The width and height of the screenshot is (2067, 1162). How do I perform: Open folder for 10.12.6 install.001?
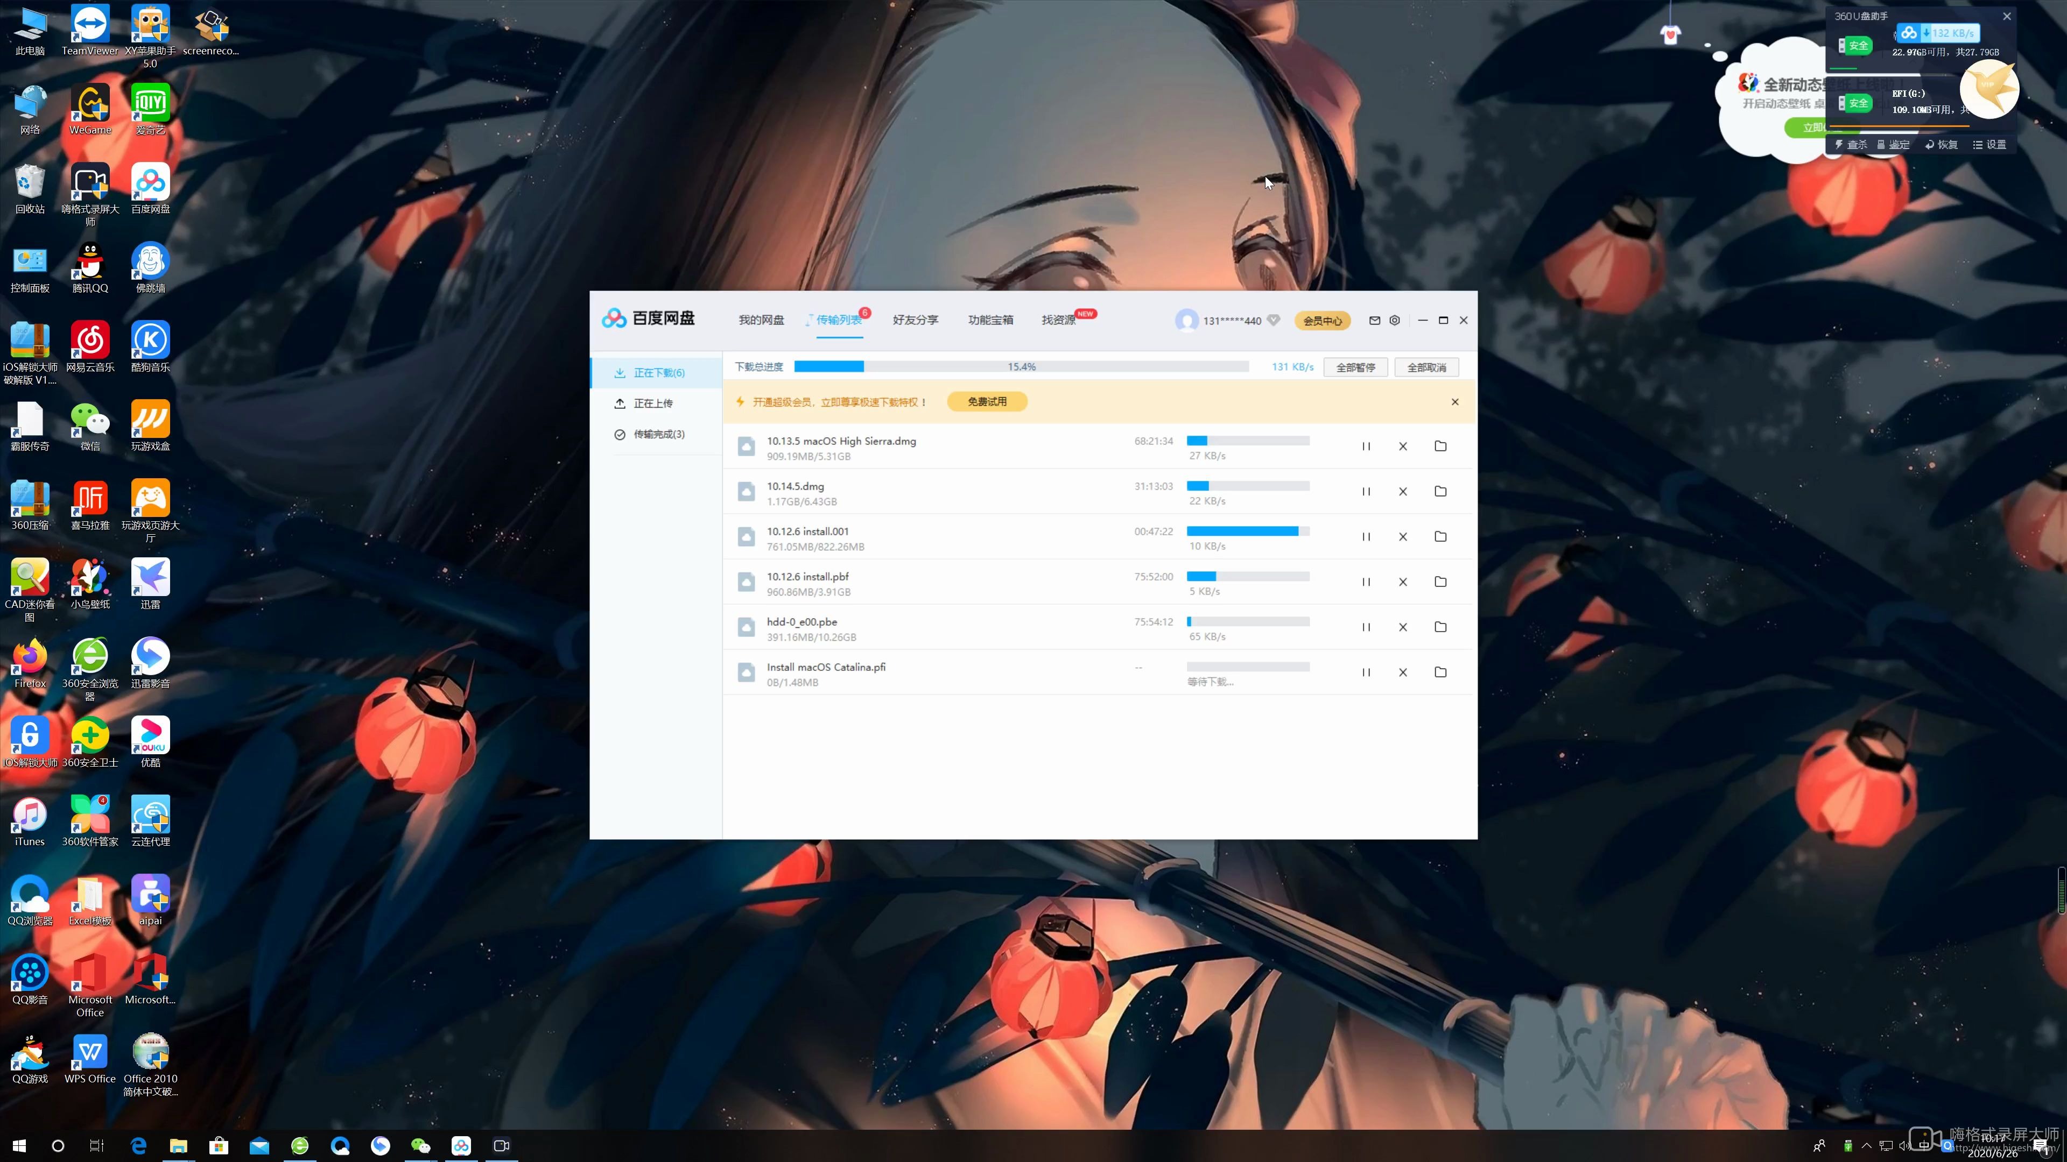coord(1440,536)
